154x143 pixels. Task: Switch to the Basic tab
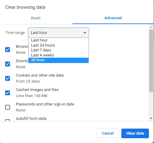[36, 18]
